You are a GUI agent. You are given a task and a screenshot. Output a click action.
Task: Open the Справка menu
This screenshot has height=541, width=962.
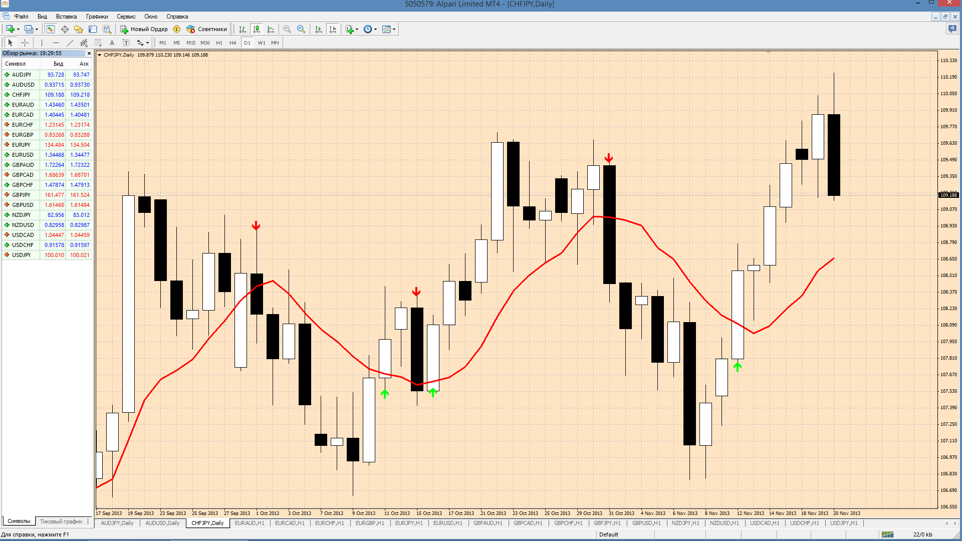(x=177, y=17)
